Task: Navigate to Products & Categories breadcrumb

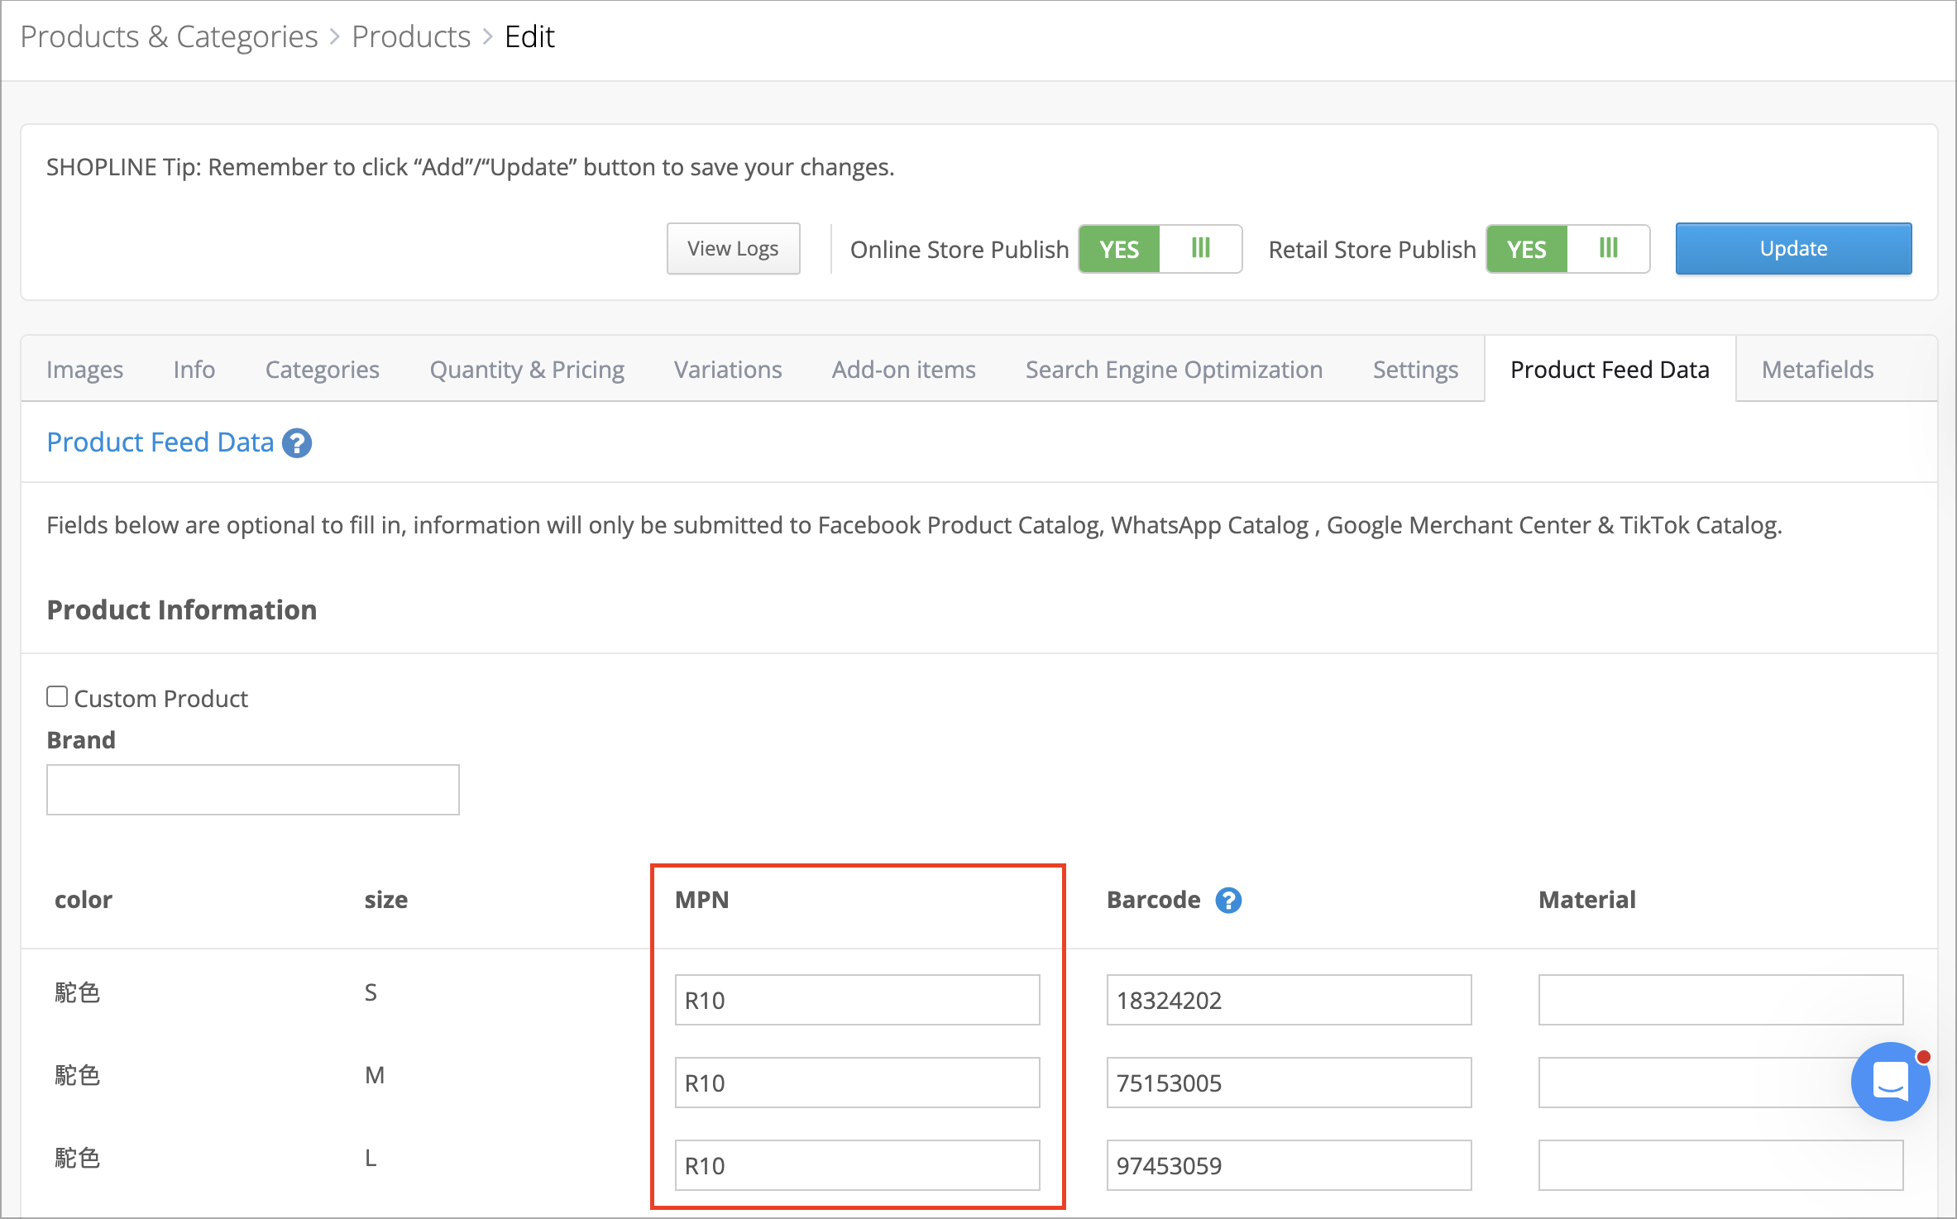Action: 169,36
